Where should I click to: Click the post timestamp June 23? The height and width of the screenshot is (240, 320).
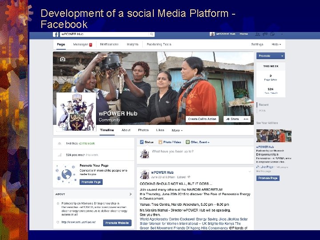click(163, 177)
